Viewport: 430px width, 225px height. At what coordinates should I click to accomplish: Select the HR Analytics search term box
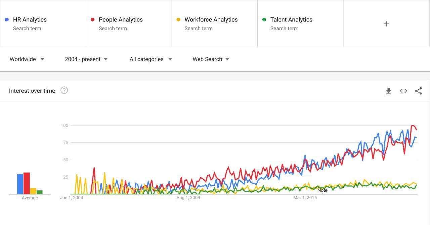click(43, 24)
